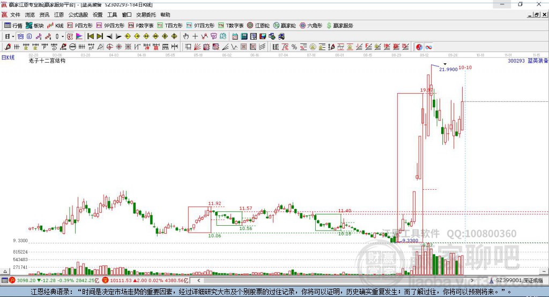Jump to first bar icon
549x297 pixels.
[x=90, y=36]
